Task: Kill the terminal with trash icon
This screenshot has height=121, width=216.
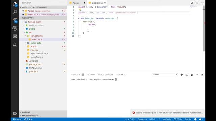Action: pyautogui.click(x=192, y=75)
